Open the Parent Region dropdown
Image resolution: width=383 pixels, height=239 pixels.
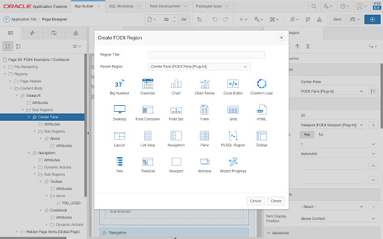point(198,66)
